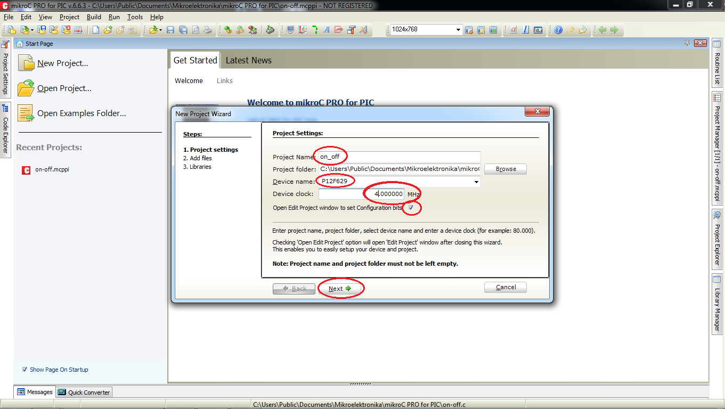Image resolution: width=725 pixels, height=409 pixels.
Task: Open the File menu
Action: [8, 17]
